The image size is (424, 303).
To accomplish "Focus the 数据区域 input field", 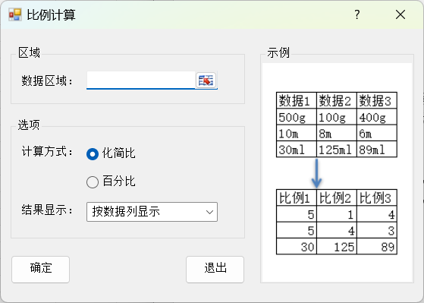I will (x=141, y=80).
